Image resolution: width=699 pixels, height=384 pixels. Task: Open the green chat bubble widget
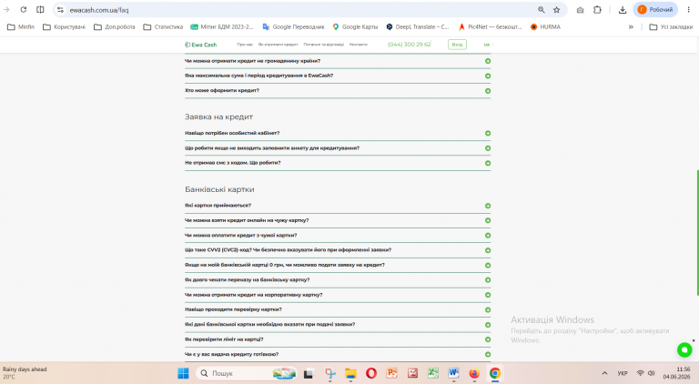click(x=684, y=349)
